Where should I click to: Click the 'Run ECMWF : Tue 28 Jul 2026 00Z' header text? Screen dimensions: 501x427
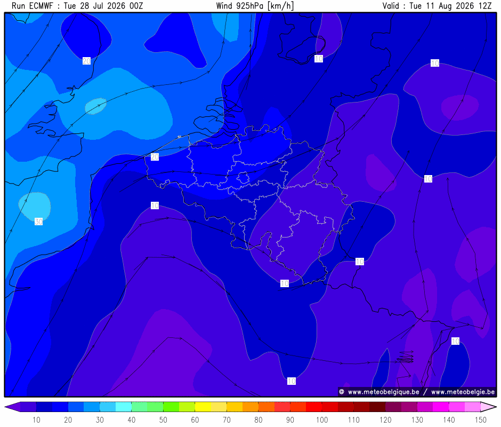pyautogui.click(x=77, y=6)
